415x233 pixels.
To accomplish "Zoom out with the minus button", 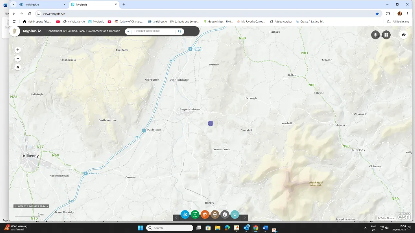I will [x=18, y=59].
